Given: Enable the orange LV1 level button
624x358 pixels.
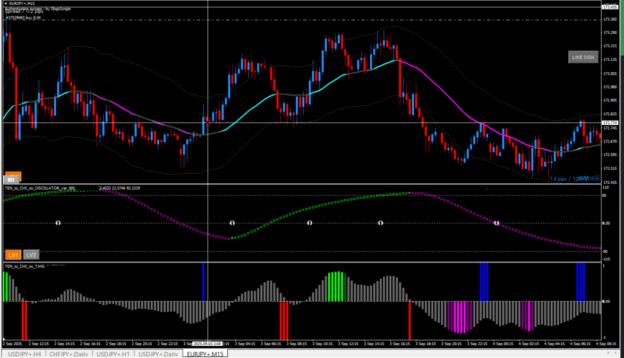Looking at the screenshot, I should click(x=13, y=255).
